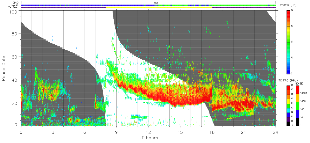This screenshot has height=143, width=310.
Task: Click the x-axis tick label 6
Action: [x=85, y=132]
